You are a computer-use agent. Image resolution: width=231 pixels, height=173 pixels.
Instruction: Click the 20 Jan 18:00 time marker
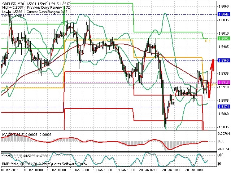[195, 170]
